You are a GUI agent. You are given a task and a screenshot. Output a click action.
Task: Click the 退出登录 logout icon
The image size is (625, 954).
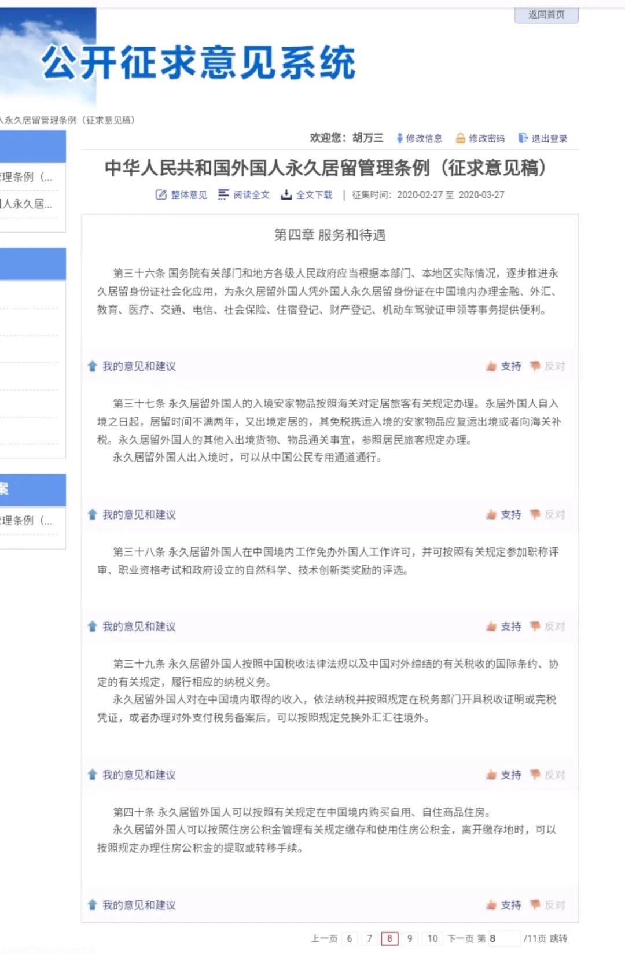523,138
